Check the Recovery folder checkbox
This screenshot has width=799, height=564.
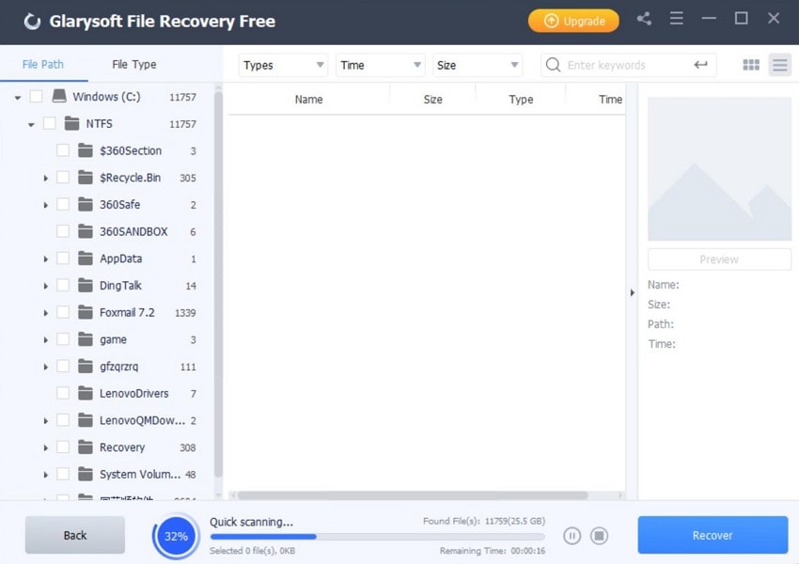pyautogui.click(x=63, y=447)
